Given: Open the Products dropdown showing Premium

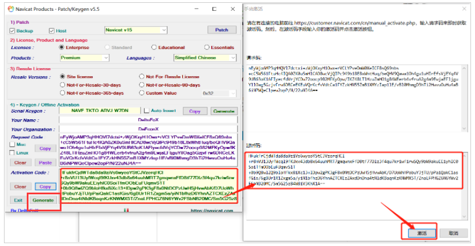Looking at the screenshot, I should (84, 58).
